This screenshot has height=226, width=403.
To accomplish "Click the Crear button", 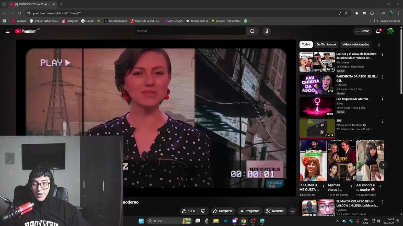I will [362, 31].
